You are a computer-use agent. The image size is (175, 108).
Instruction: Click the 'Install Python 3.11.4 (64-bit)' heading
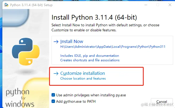(x=94, y=18)
